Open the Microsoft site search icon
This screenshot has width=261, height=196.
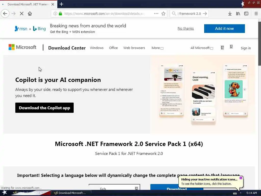point(222,48)
